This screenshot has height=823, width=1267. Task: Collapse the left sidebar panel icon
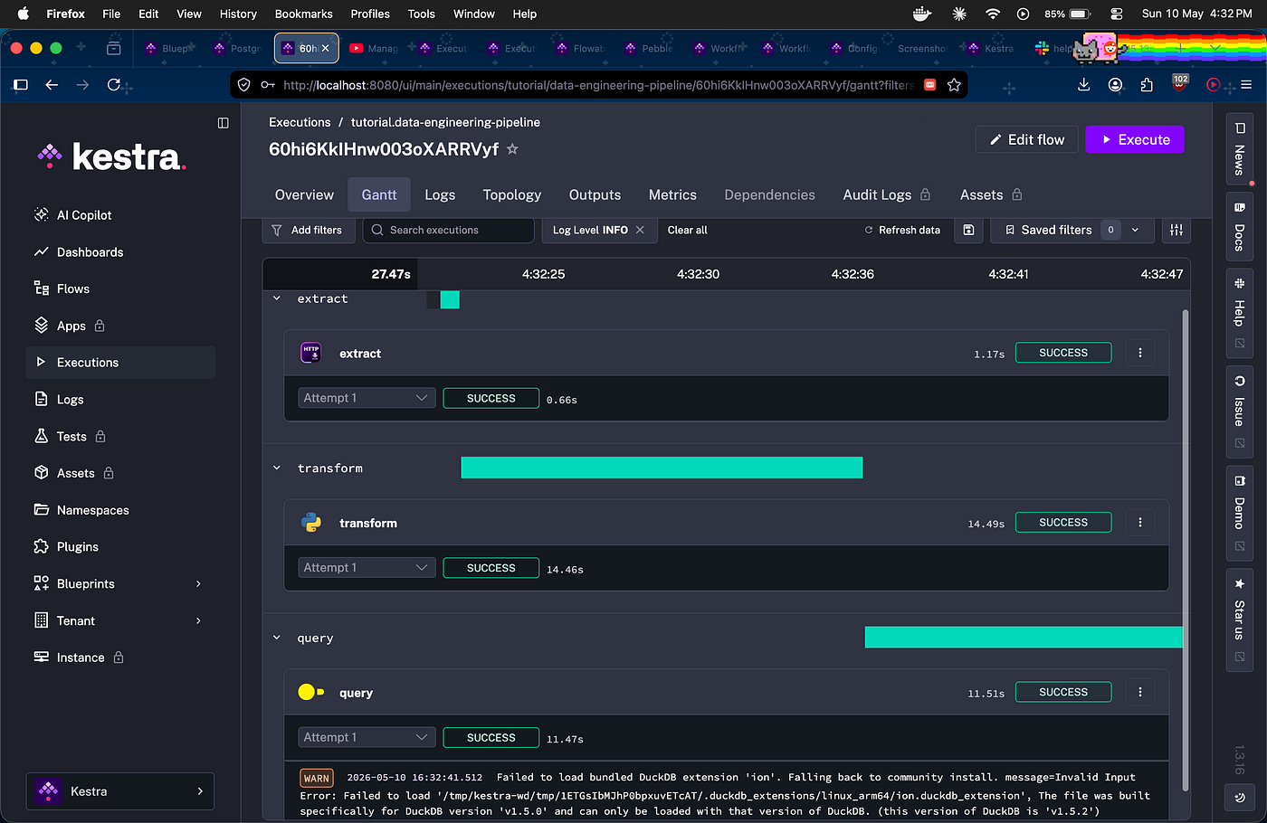pos(224,123)
